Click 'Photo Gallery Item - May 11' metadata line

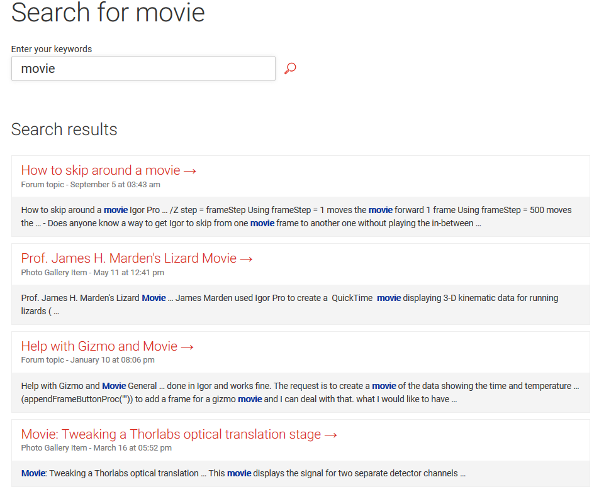92,273
